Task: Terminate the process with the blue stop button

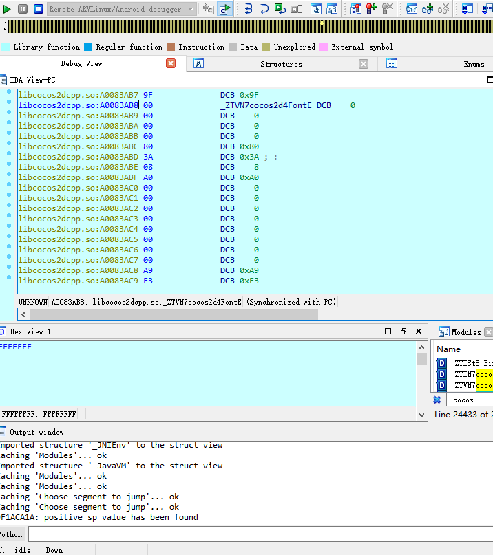Action: (39, 9)
